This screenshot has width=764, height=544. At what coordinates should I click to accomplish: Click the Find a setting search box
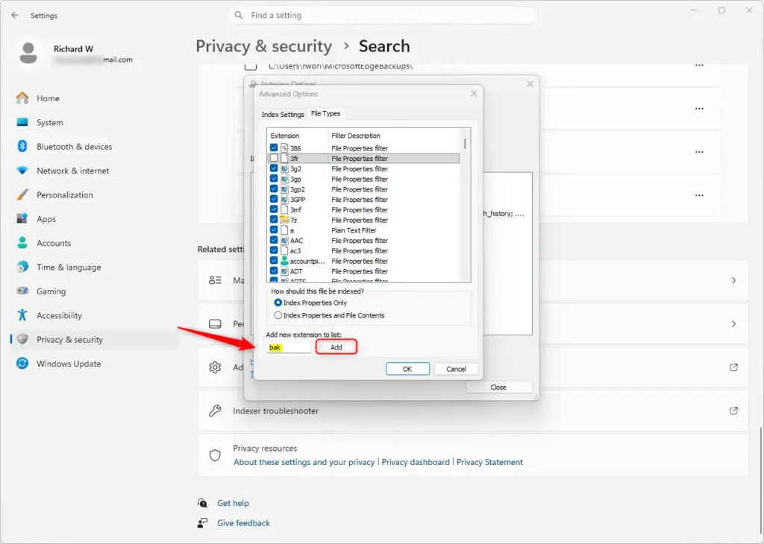382,15
